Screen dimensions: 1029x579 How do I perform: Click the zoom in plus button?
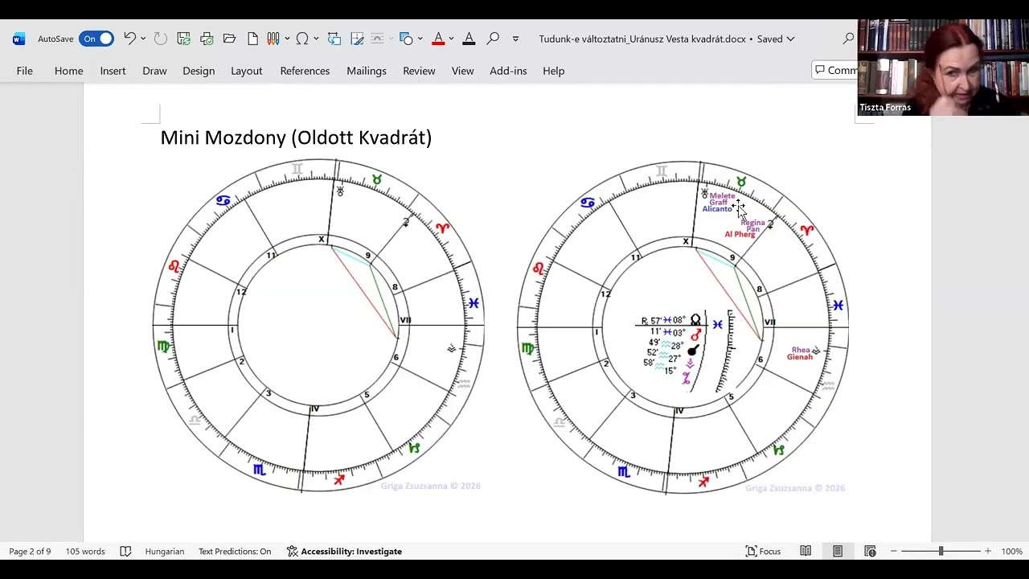click(988, 551)
